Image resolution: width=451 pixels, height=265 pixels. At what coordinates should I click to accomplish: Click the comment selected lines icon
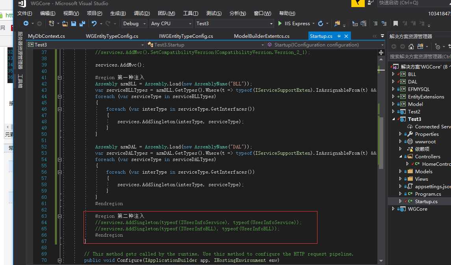tap(355, 24)
